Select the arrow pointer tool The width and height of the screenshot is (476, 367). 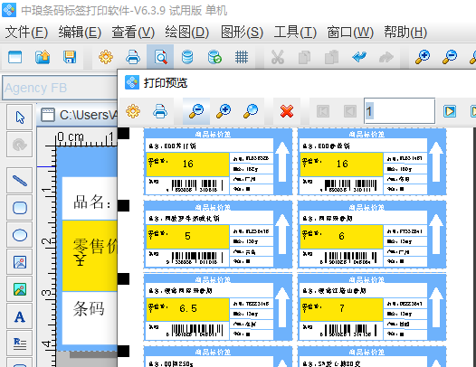click(20, 118)
